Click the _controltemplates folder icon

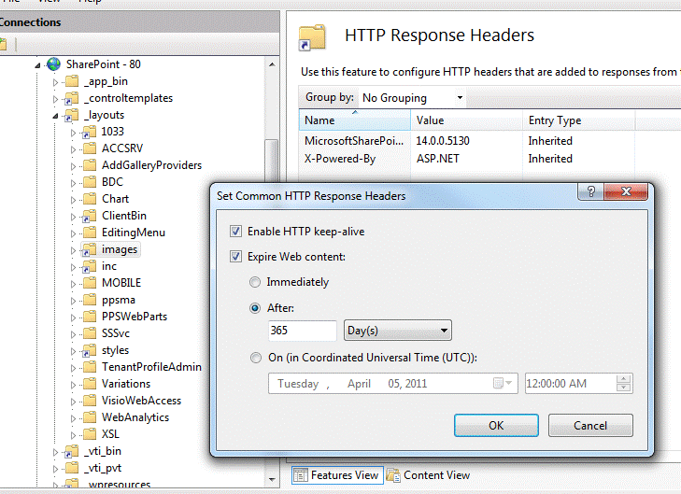72,98
